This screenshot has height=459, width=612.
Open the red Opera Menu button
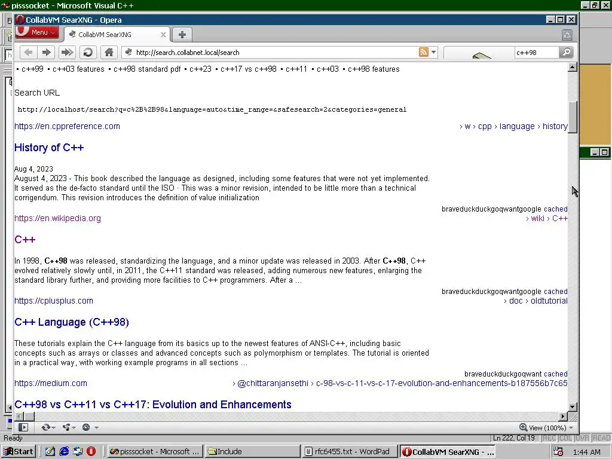[x=37, y=32]
